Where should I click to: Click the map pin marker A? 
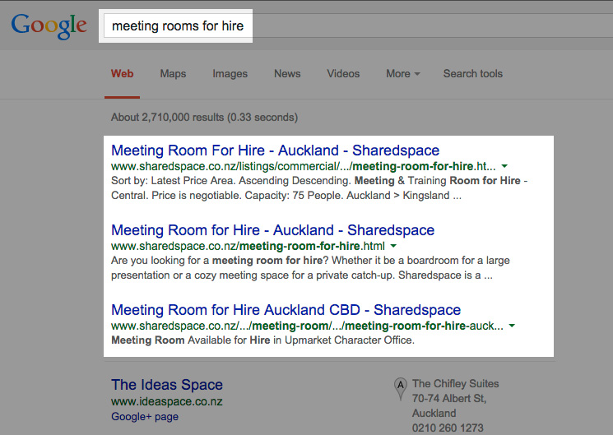tap(401, 389)
